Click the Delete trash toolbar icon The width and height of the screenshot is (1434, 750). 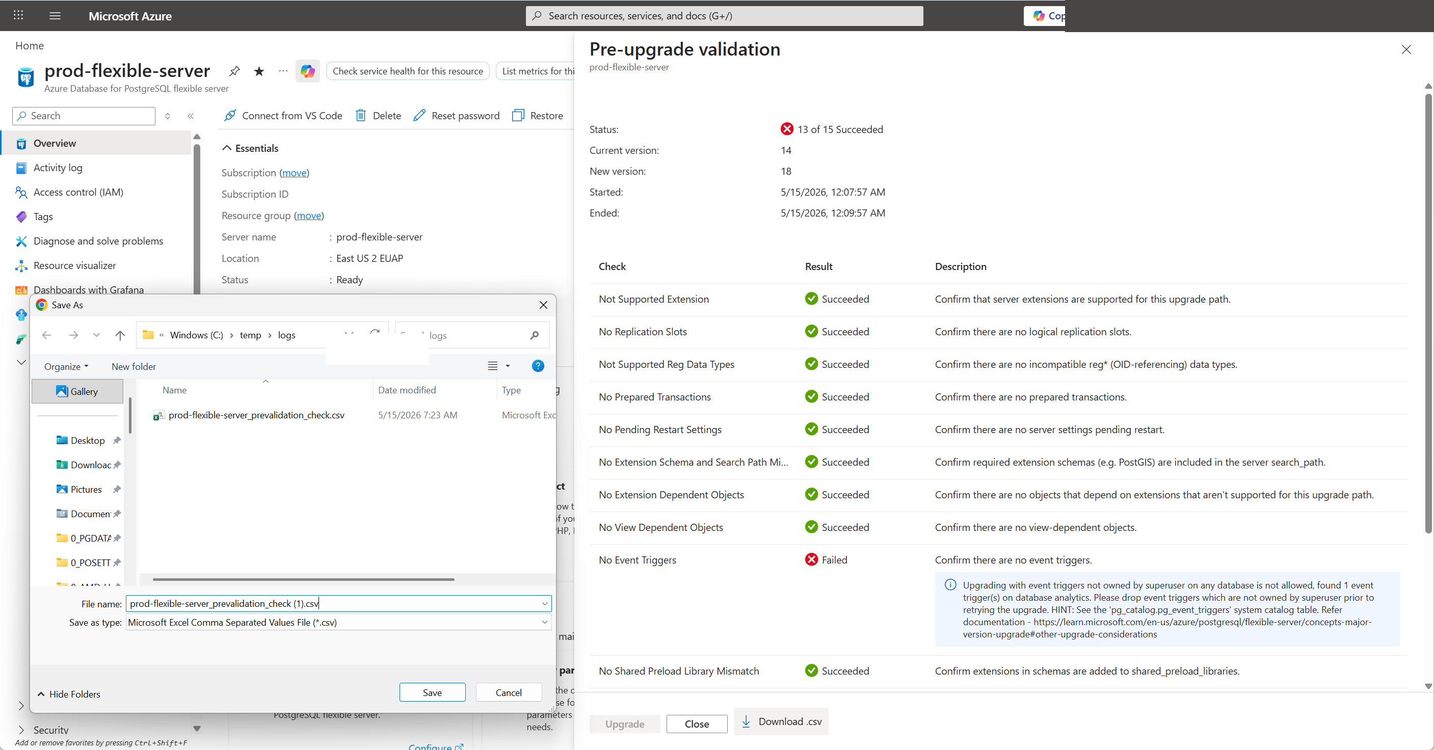(x=361, y=115)
